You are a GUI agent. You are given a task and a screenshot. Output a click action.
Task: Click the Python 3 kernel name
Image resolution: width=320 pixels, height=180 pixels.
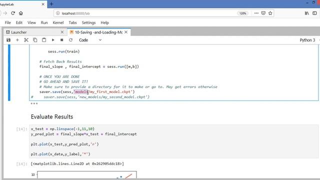pyautogui.click(x=307, y=40)
